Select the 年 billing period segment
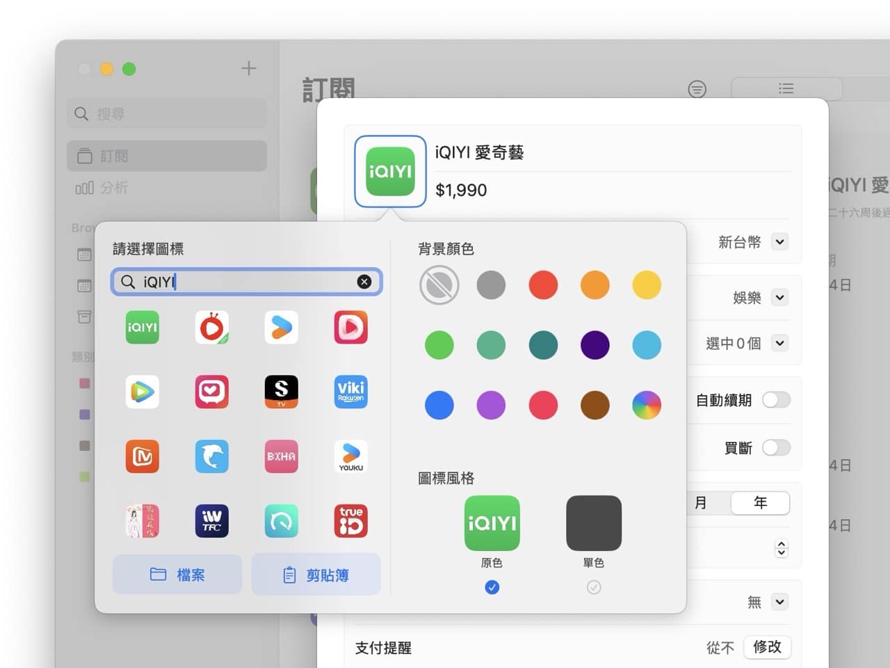 (x=760, y=502)
